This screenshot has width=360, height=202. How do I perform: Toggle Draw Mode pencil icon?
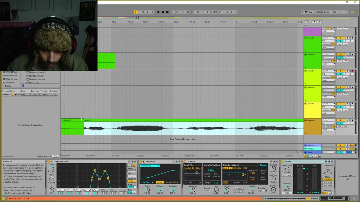(x=302, y=12)
